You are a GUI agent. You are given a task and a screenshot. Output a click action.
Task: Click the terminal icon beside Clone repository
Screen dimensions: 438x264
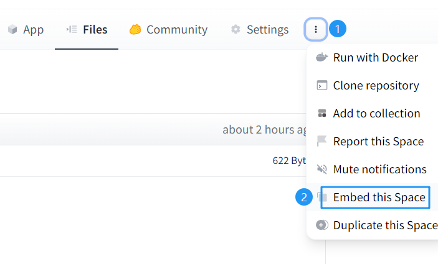click(x=321, y=86)
